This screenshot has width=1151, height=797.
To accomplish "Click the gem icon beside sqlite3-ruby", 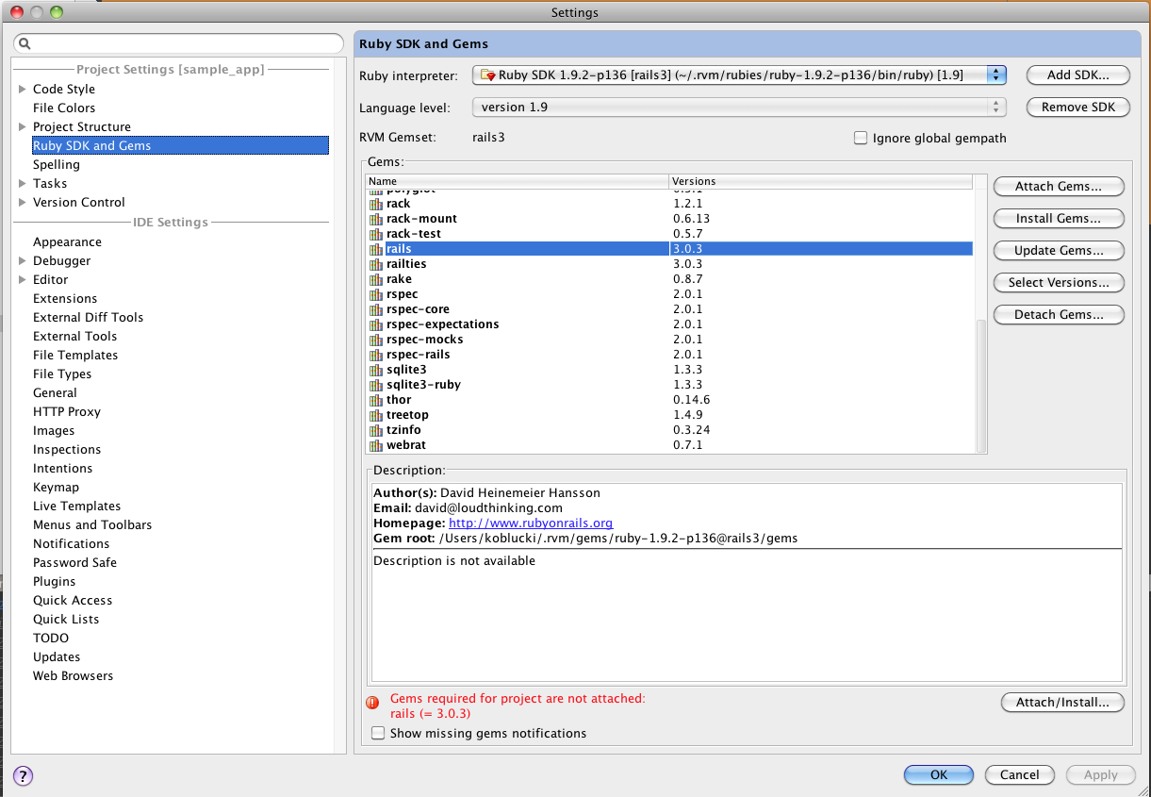I will [x=375, y=385].
